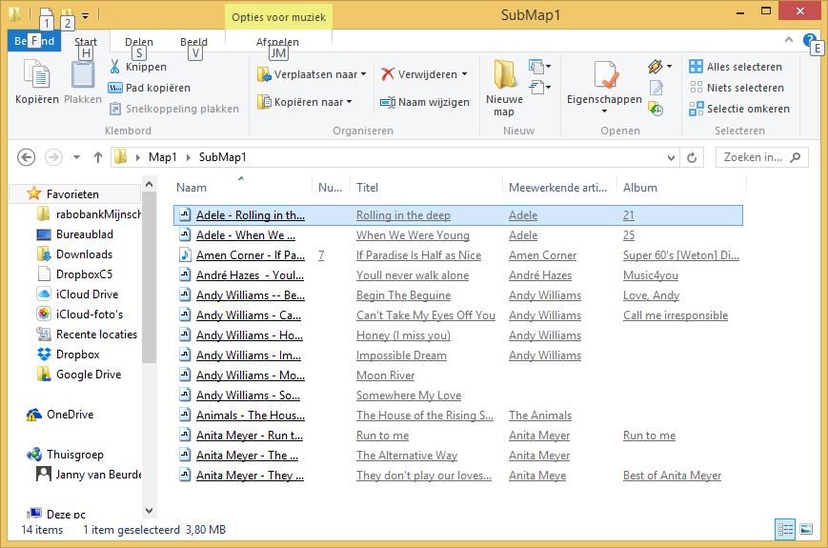Click title 'Moon River'
This screenshot has height=548, width=828.
(386, 375)
